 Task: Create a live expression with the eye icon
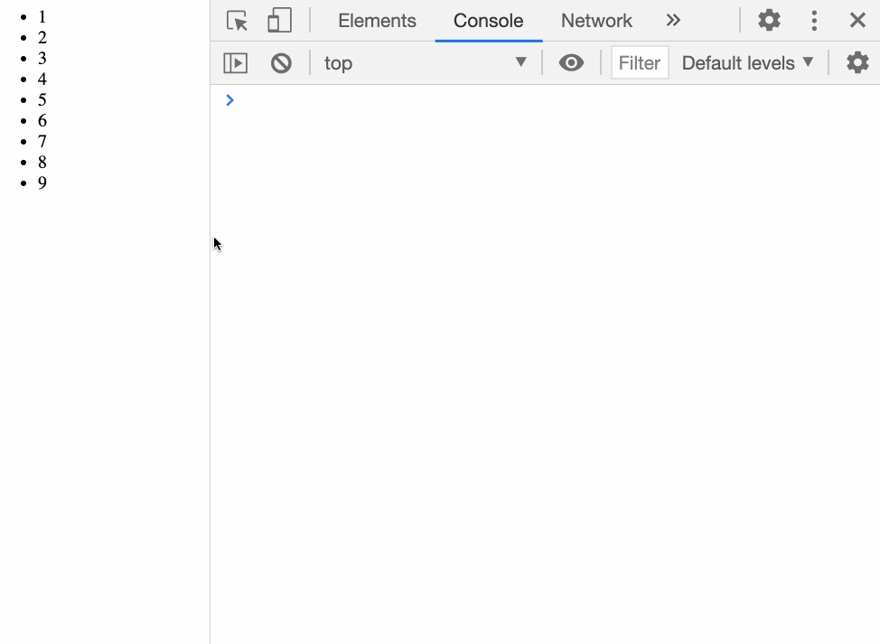(x=571, y=63)
